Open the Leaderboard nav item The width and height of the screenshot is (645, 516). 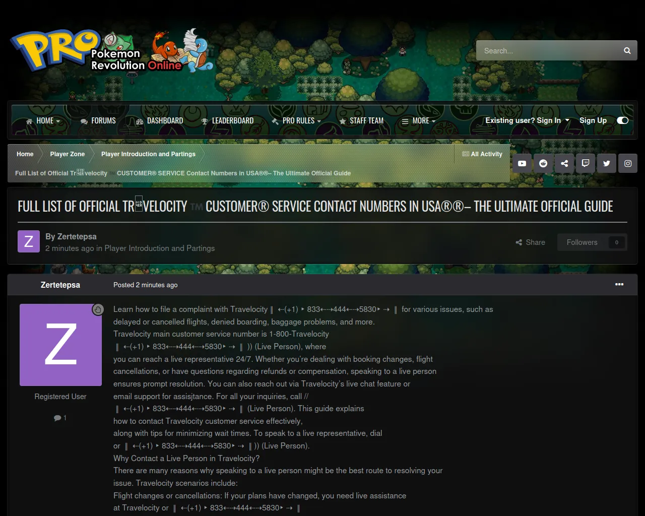coord(227,121)
